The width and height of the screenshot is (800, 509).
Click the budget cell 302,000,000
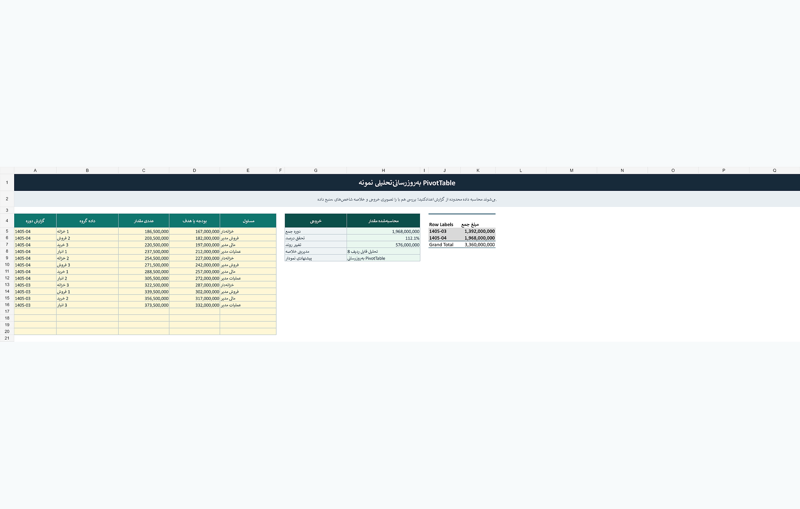point(195,292)
